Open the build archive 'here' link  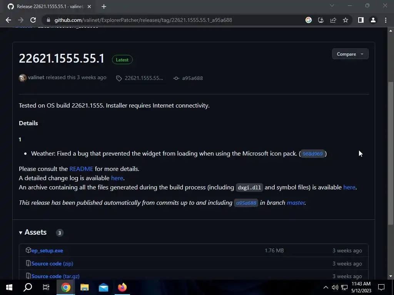(x=349, y=187)
